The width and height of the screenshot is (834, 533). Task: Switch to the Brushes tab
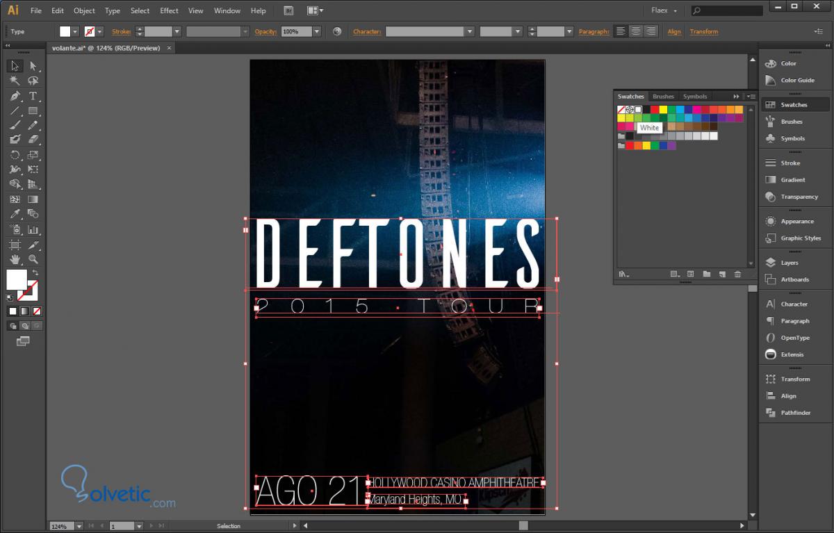tap(663, 97)
